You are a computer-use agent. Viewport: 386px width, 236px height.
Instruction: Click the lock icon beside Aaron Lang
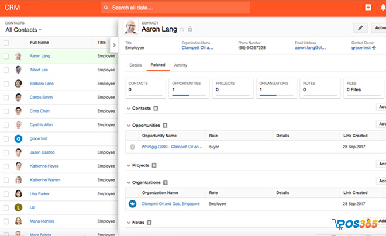pyautogui.click(x=189, y=29)
